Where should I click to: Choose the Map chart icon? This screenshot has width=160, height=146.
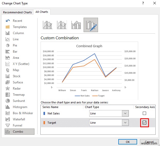point(8,70)
